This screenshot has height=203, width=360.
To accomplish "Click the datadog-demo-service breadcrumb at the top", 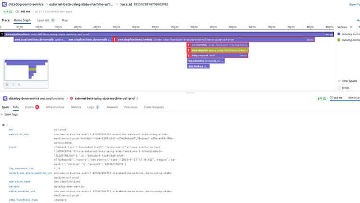I will (x=26, y=4).
